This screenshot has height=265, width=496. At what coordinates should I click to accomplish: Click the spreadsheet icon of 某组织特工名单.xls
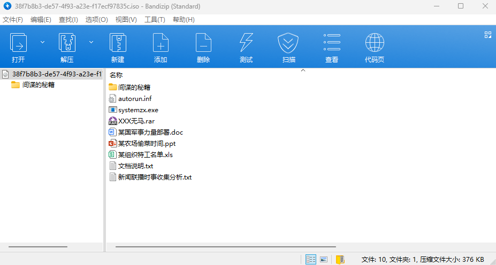click(112, 155)
